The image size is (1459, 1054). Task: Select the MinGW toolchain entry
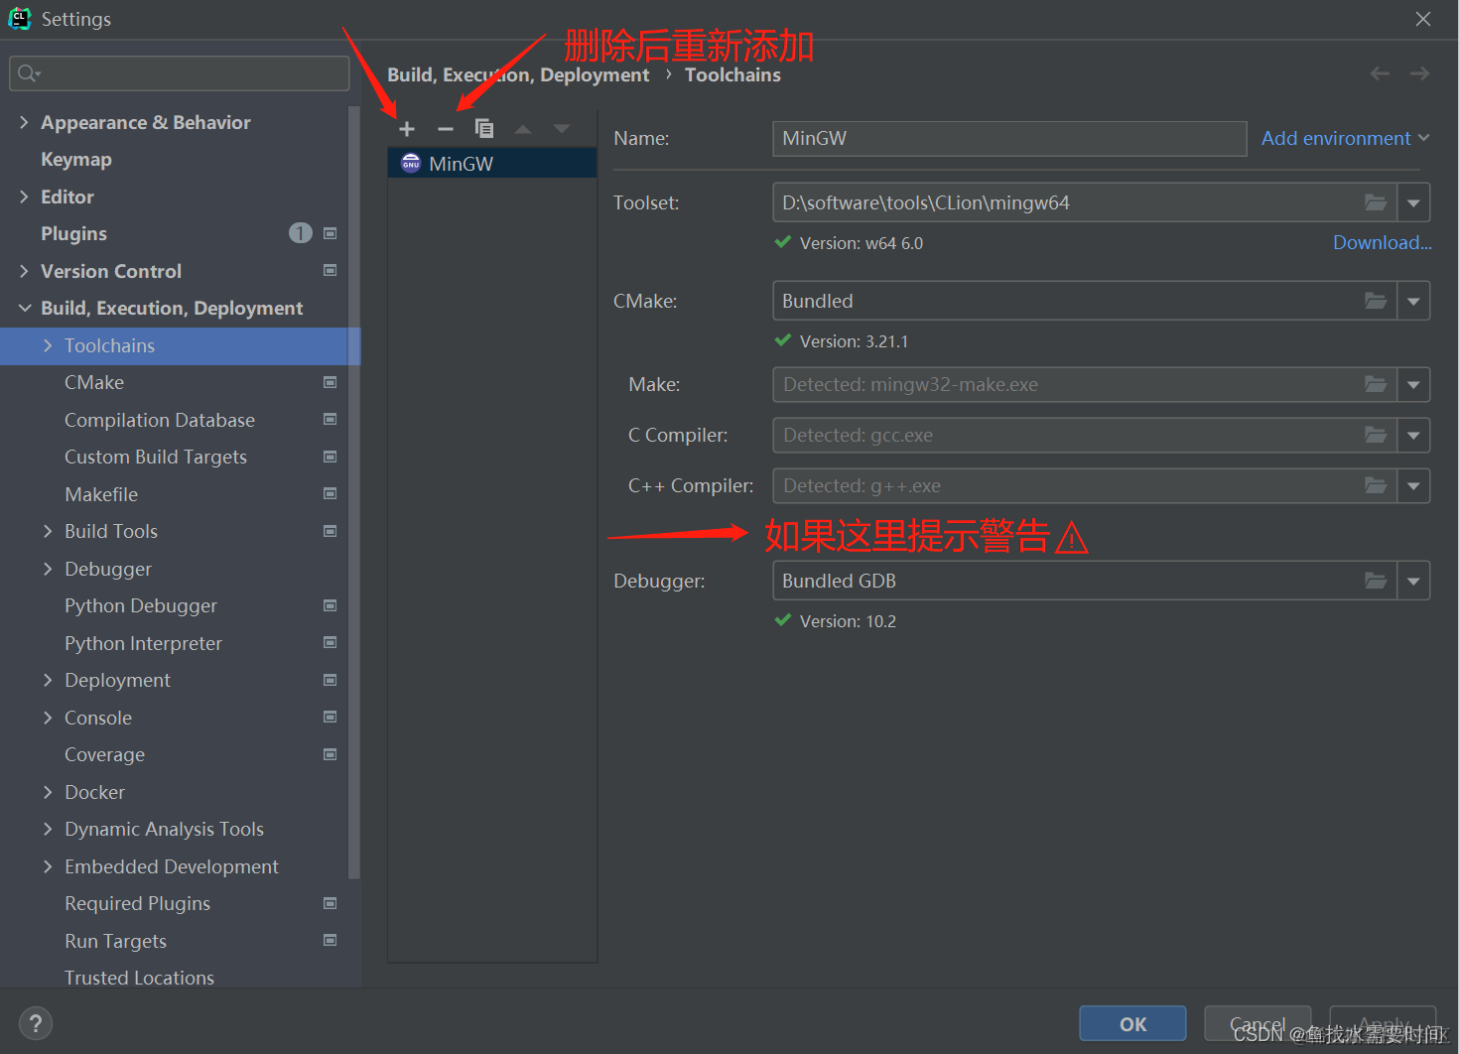[492, 164]
